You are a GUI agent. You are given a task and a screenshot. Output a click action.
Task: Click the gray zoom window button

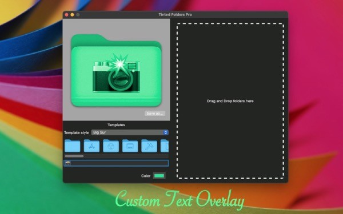click(78, 15)
